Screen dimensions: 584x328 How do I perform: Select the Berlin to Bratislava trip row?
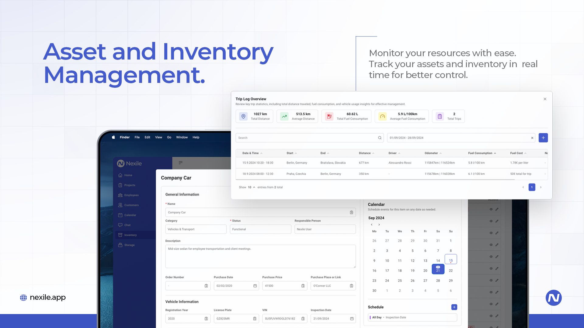tap(392, 163)
